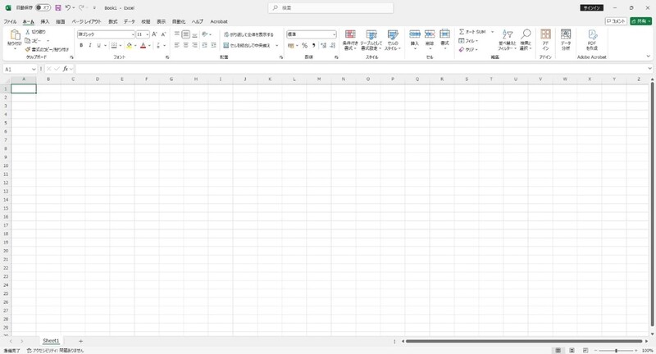Toggle the AutoSave switch

click(x=43, y=7)
